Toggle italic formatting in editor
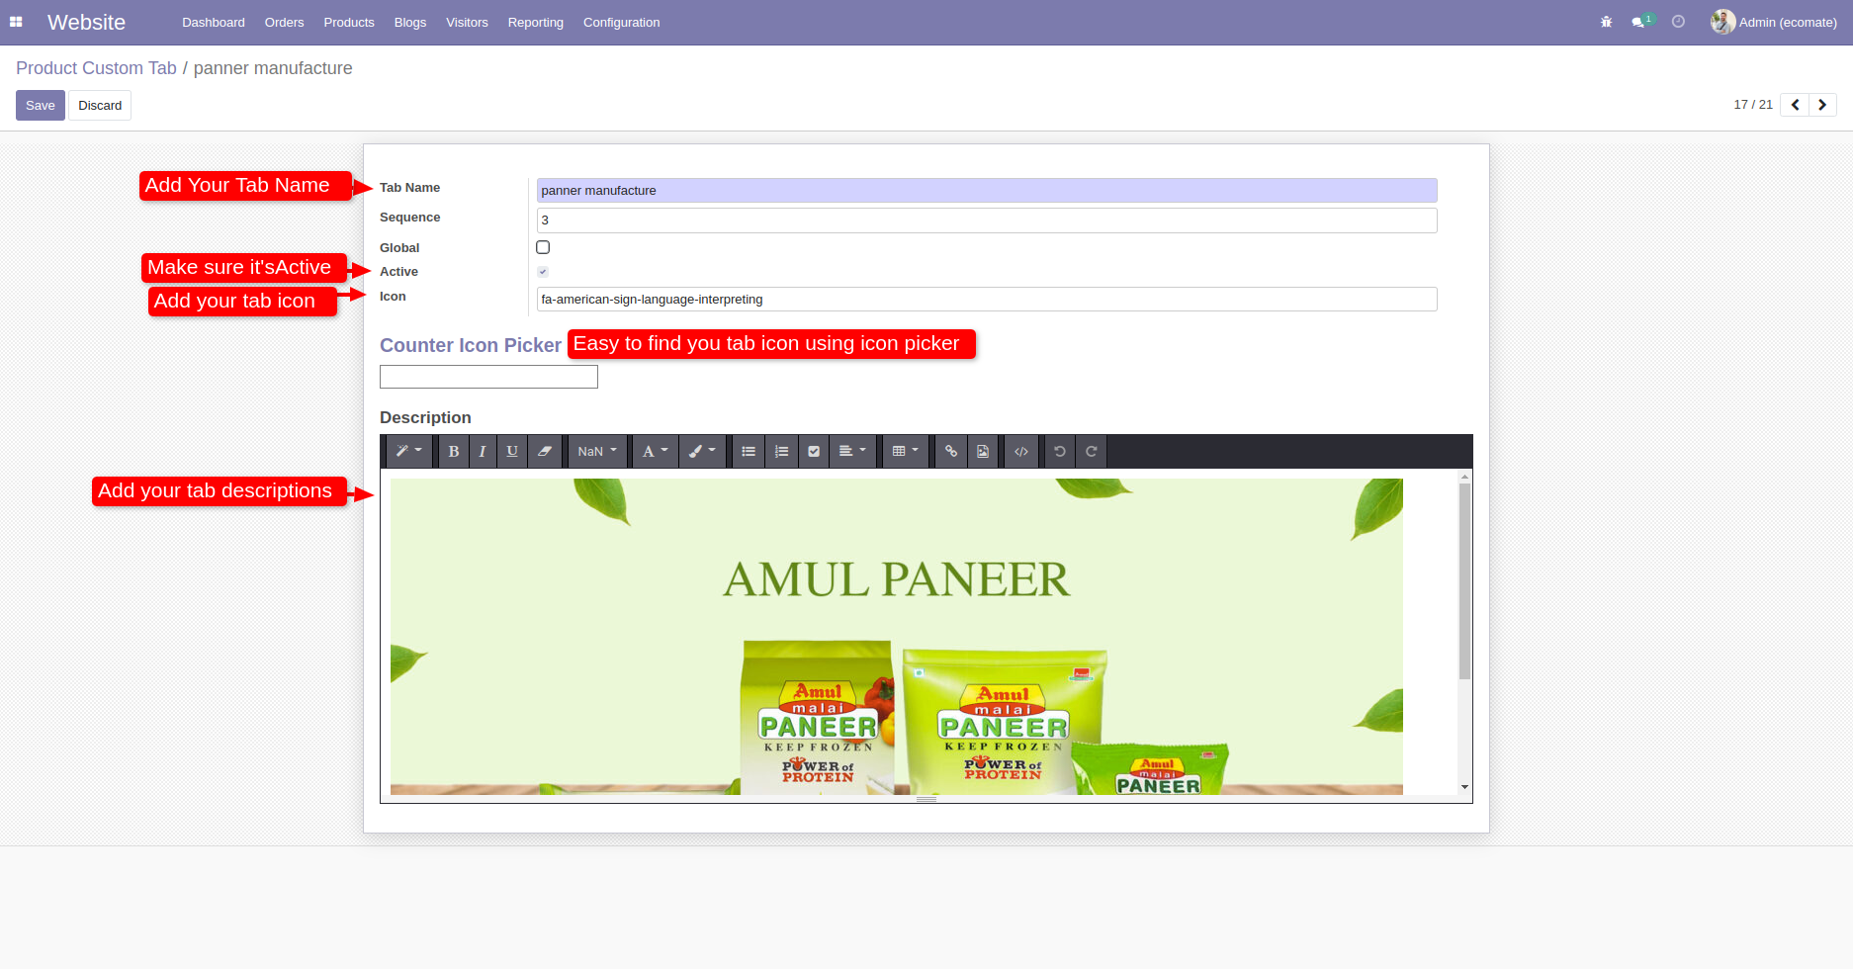1853x969 pixels. (483, 452)
